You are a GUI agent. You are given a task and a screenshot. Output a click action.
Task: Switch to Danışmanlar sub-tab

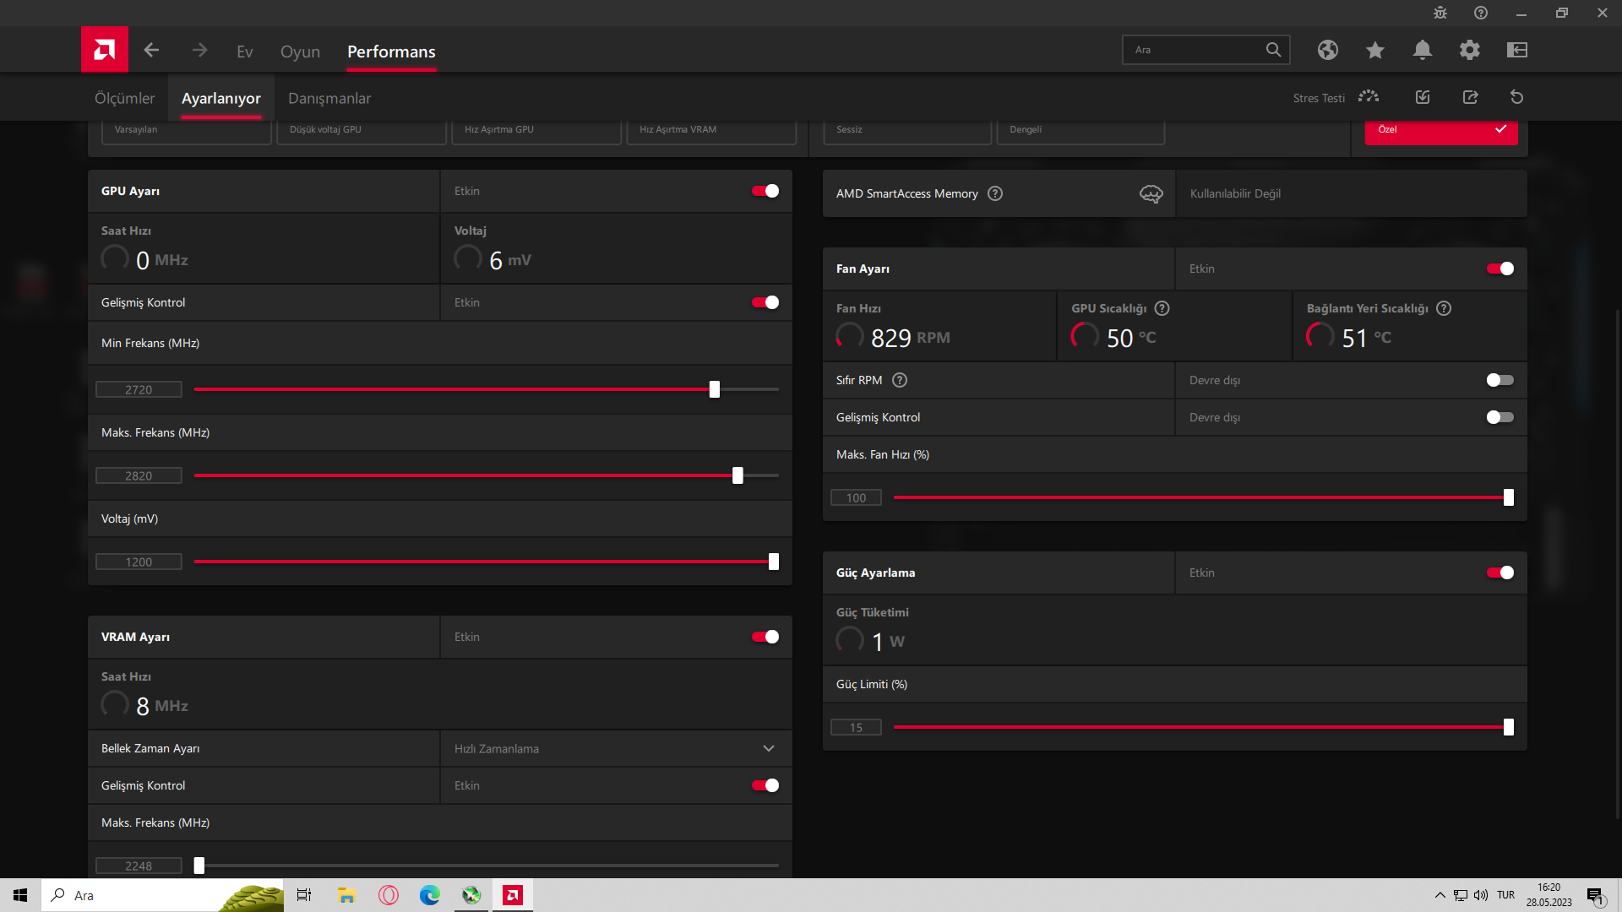[x=329, y=98]
